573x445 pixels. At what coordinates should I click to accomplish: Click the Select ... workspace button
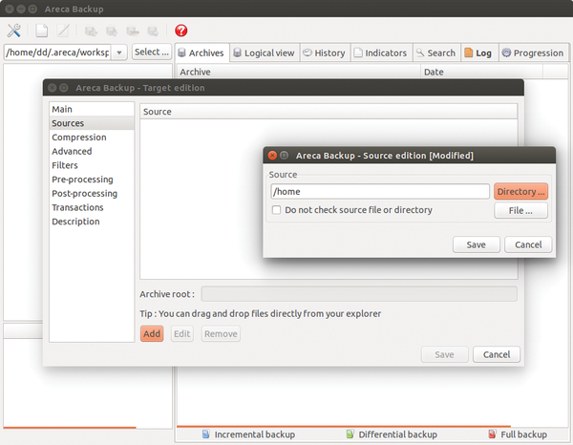(x=152, y=53)
